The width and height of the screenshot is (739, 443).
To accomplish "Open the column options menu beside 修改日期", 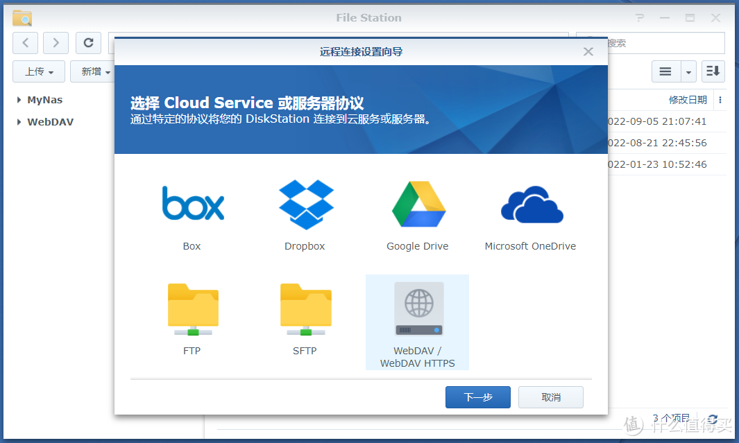I will point(720,100).
